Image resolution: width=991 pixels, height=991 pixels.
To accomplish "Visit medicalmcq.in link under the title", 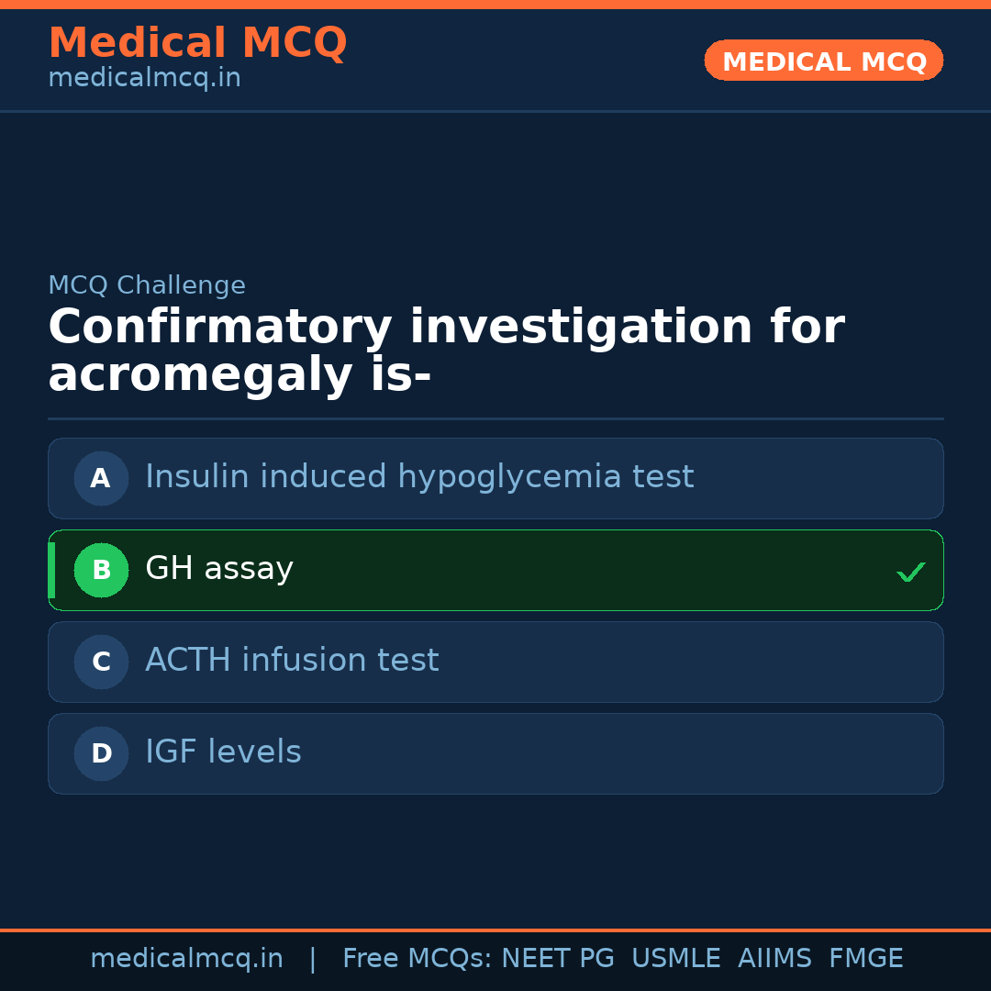I will 144,79.
